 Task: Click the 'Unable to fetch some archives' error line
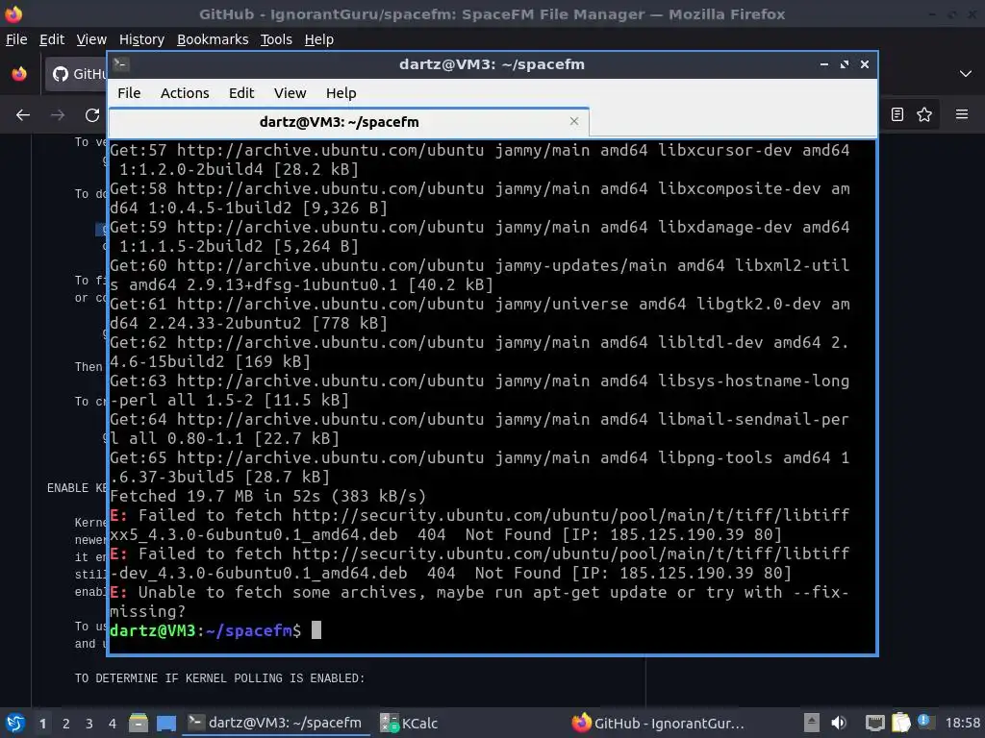coord(479,602)
